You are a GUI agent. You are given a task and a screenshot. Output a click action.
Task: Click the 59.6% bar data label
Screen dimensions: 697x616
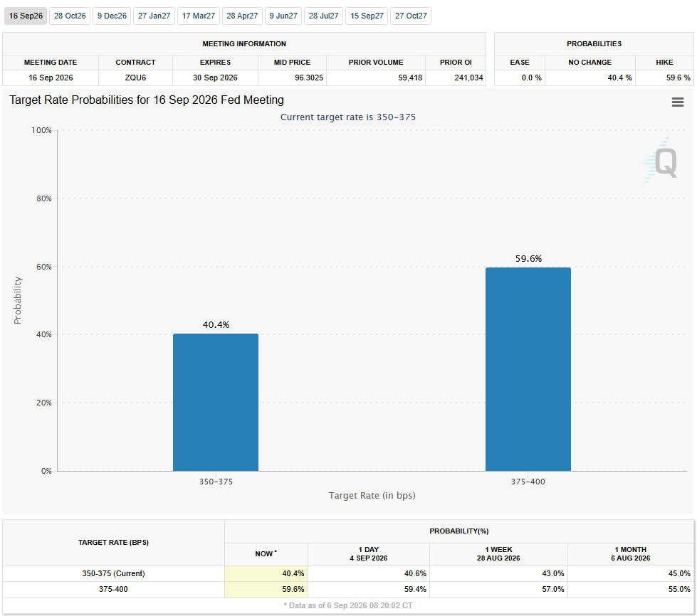click(x=528, y=258)
